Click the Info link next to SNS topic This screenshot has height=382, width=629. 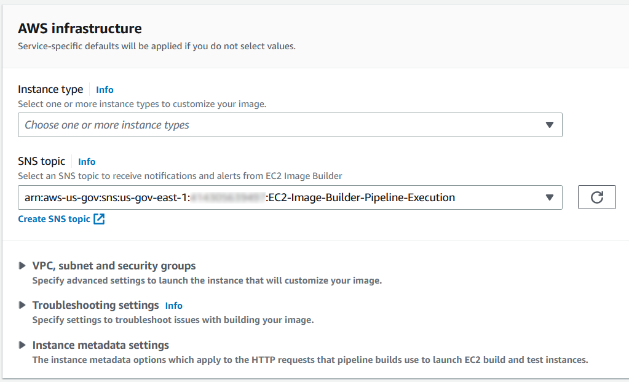86,161
